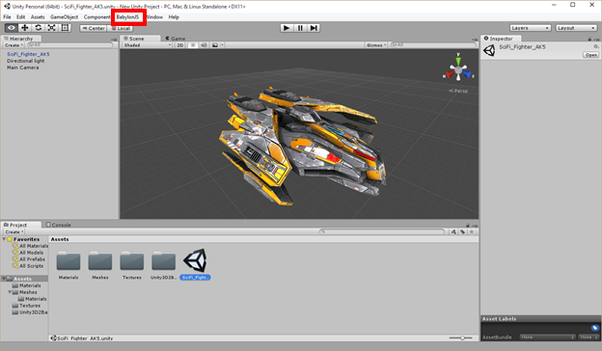Select the Textures folder thumbnail
602x351 pixels.
131,265
